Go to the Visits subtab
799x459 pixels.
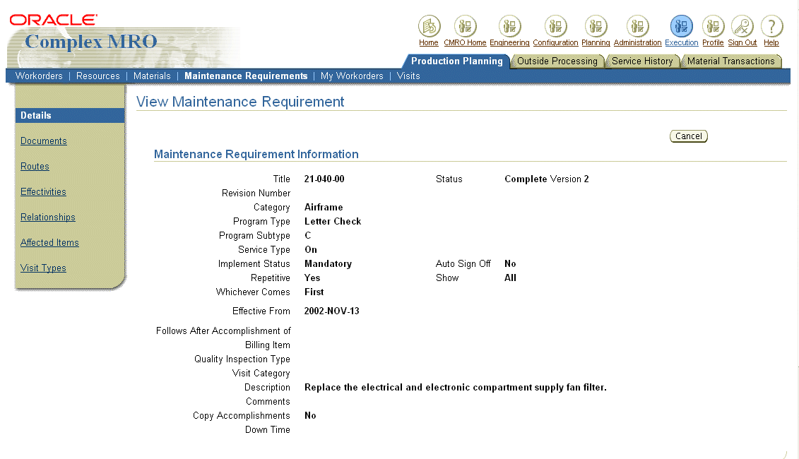pos(408,76)
